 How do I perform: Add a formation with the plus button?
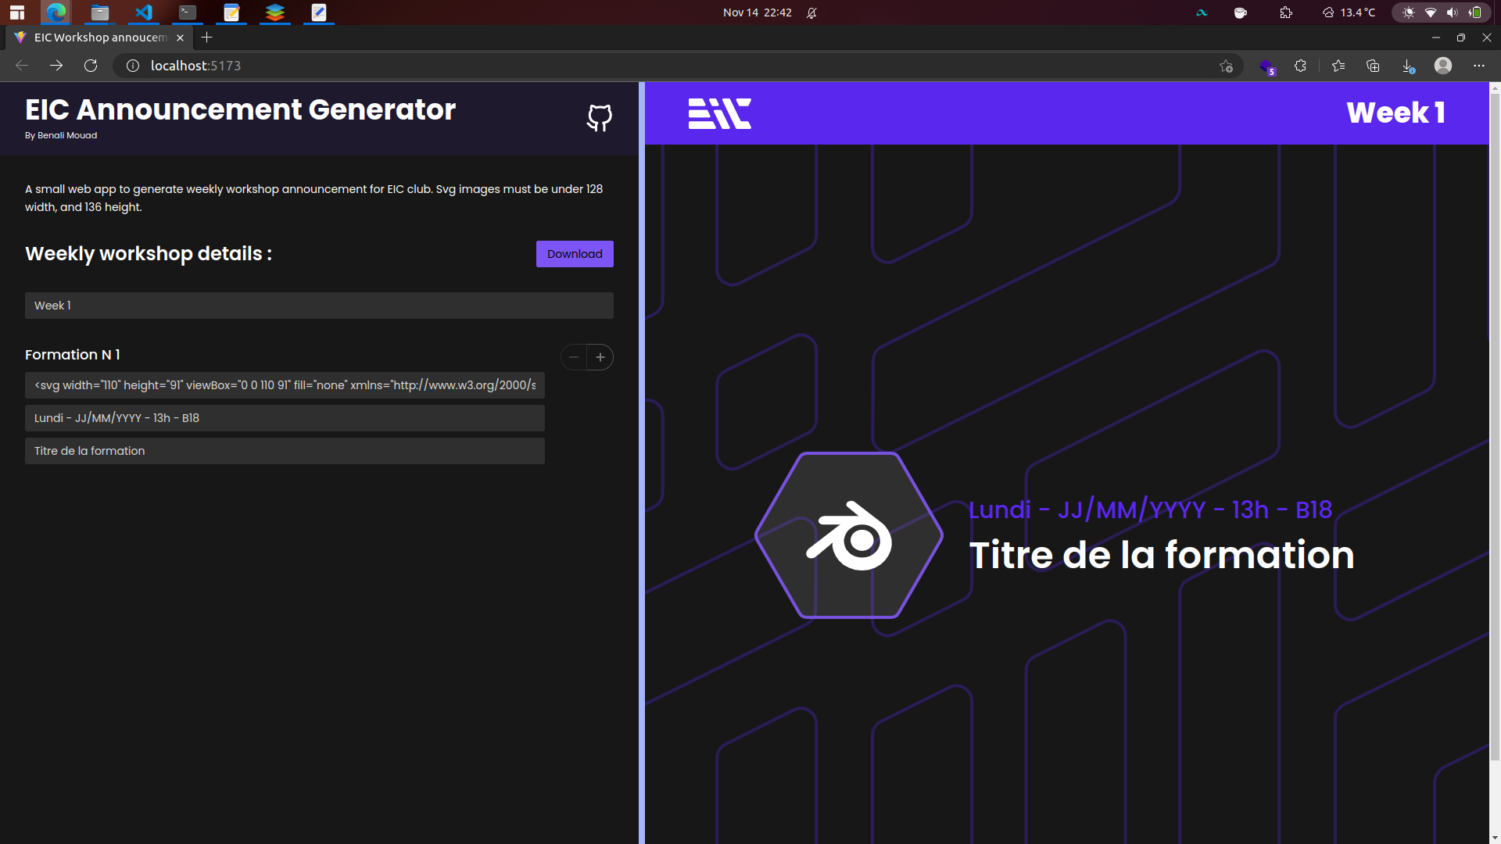[600, 357]
